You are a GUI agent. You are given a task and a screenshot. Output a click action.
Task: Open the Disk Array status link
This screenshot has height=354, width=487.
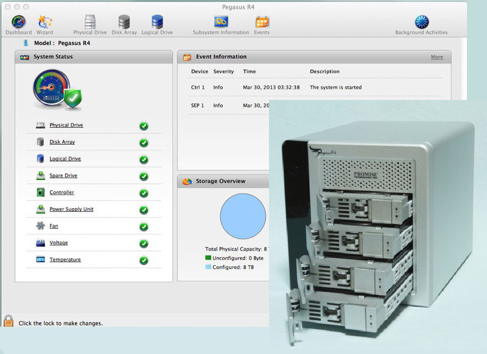pos(62,142)
